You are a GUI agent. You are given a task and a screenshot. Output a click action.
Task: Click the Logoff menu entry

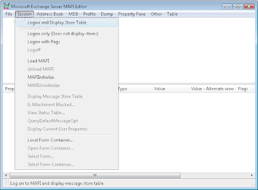pyautogui.click(x=67, y=50)
